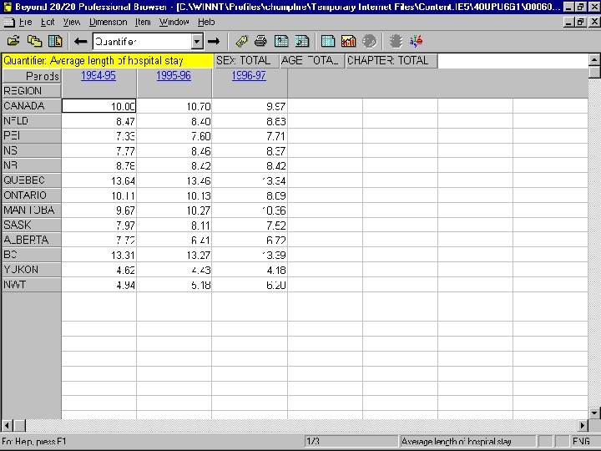Click the Periods header cell
The width and height of the screenshot is (601, 451).
tap(32, 76)
